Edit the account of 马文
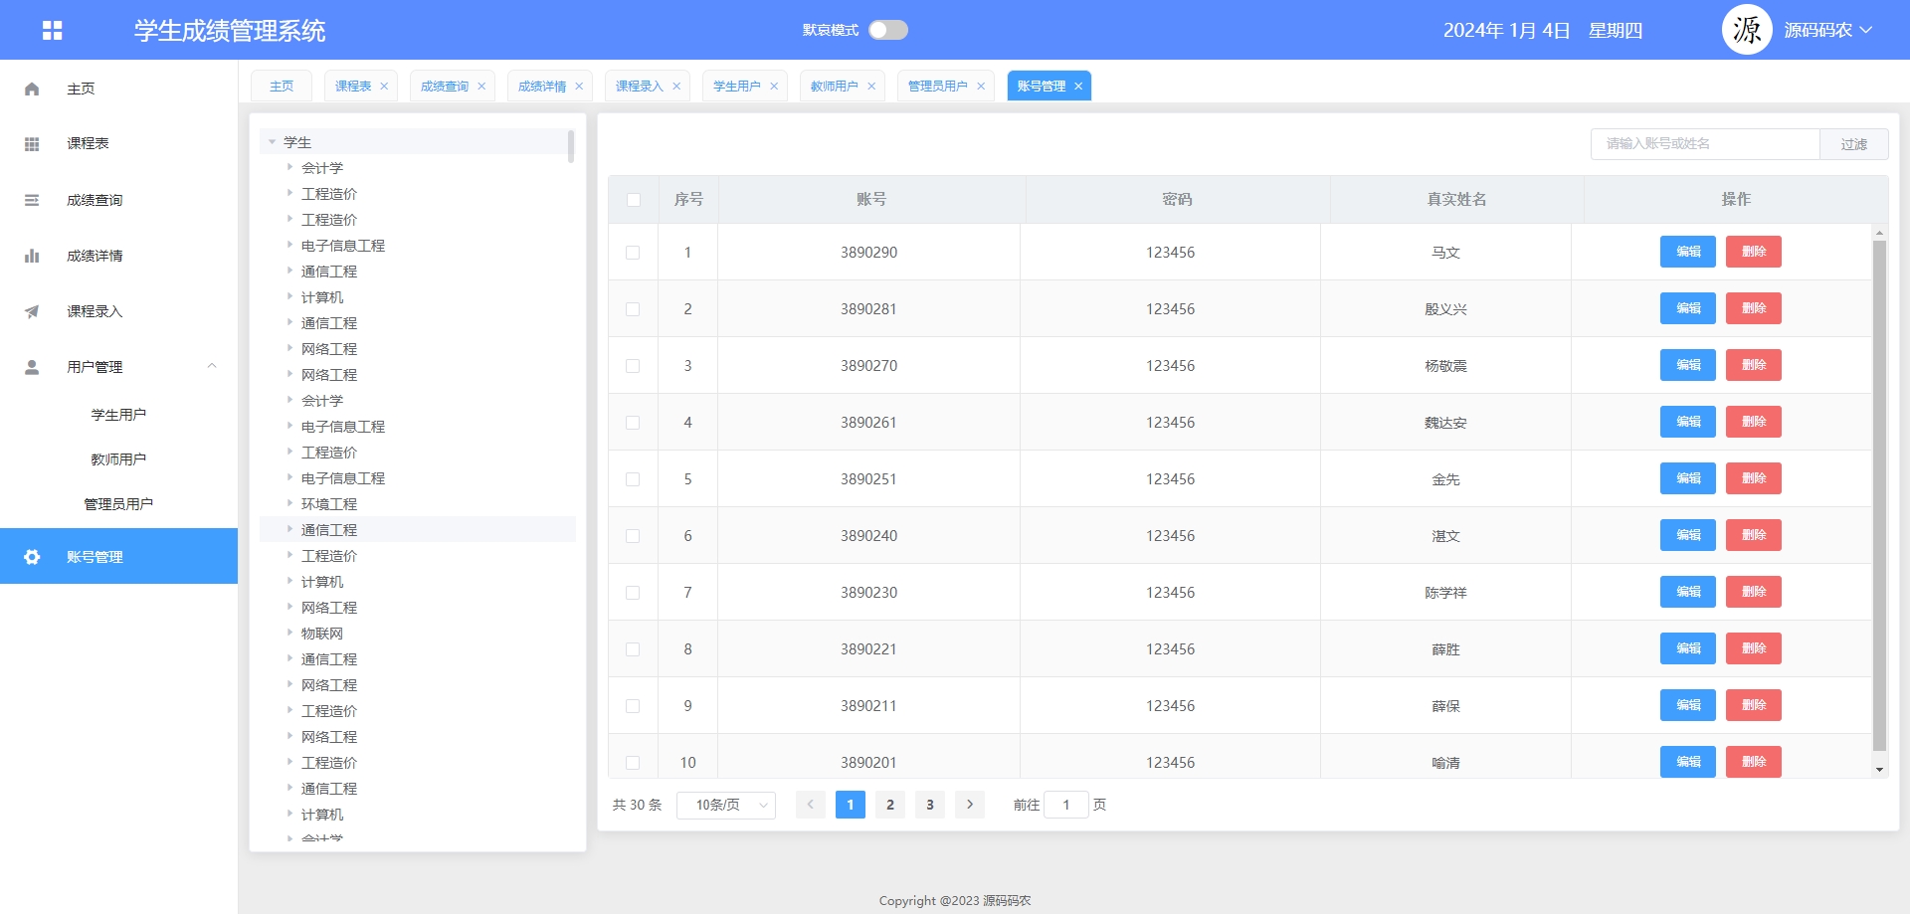The width and height of the screenshot is (1910, 914). [x=1688, y=252]
